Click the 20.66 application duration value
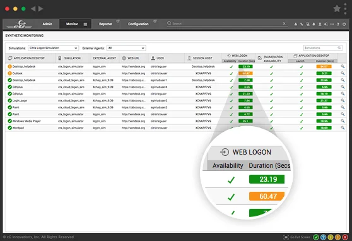The width and height of the screenshot is (352, 241). 324,80
